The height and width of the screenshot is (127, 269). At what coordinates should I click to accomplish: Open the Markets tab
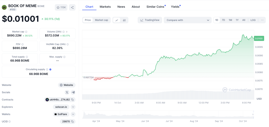click(x=105, y=7)
